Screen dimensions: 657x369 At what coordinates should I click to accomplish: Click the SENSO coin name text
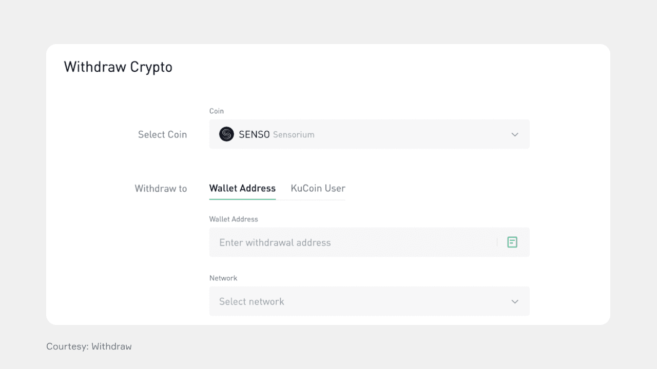click(254, 135)
